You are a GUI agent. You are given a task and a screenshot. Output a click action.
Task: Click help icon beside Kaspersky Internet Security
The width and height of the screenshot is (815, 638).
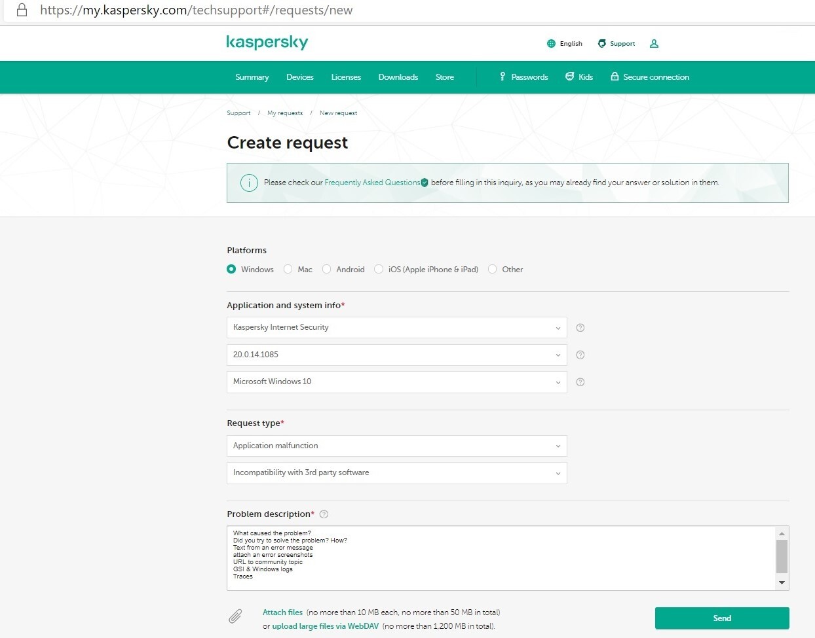tap(580, 328)
